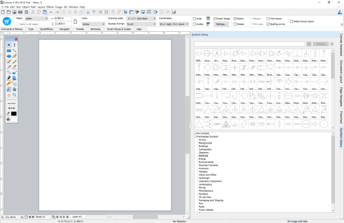This screenshot has height=223, width=344.
Task: Click the chart icon in toolbar
Action: click(174, 12)
